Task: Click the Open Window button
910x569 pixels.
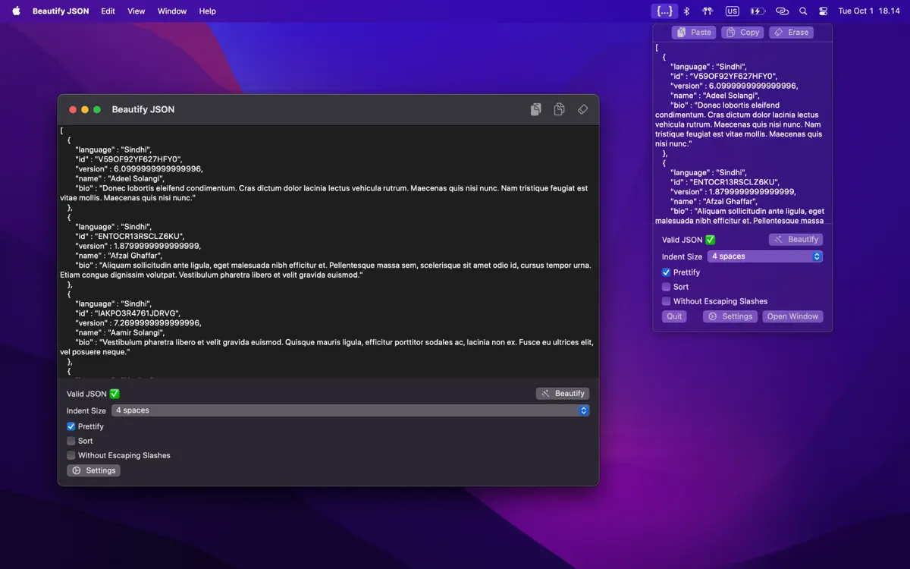Action: click(x=792, y=316)
